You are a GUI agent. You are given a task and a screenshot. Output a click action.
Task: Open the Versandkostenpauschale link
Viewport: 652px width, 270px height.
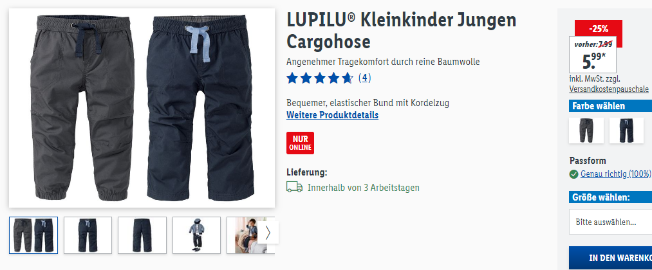coord(609,89)
